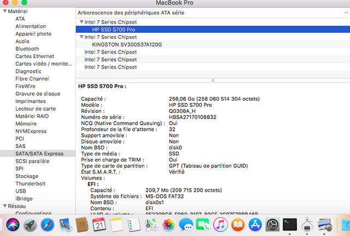Select HP SSD S700 Pro device row
The width and height of the screenshot is (350, 236).
point(213,30)
